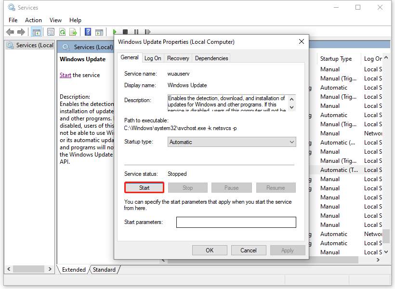Toggle the Show/Hide Action Pane icon
This screenshot has width=395, height=289.
tap(99, 32)
